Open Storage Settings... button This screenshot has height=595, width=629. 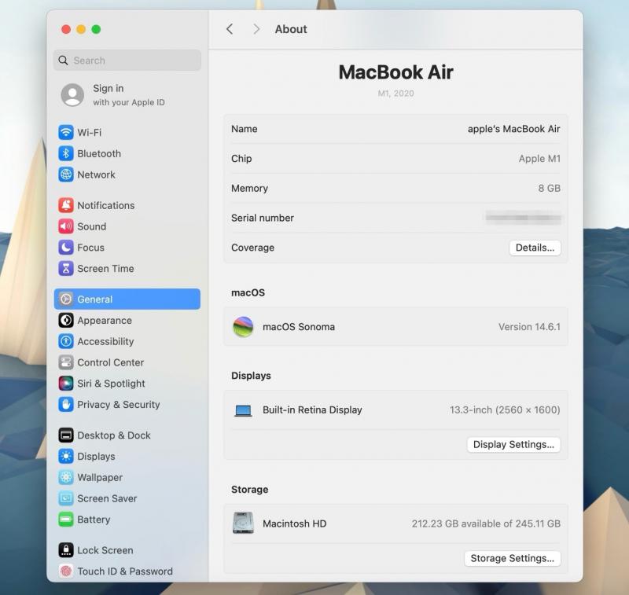[x=513, y=559]
